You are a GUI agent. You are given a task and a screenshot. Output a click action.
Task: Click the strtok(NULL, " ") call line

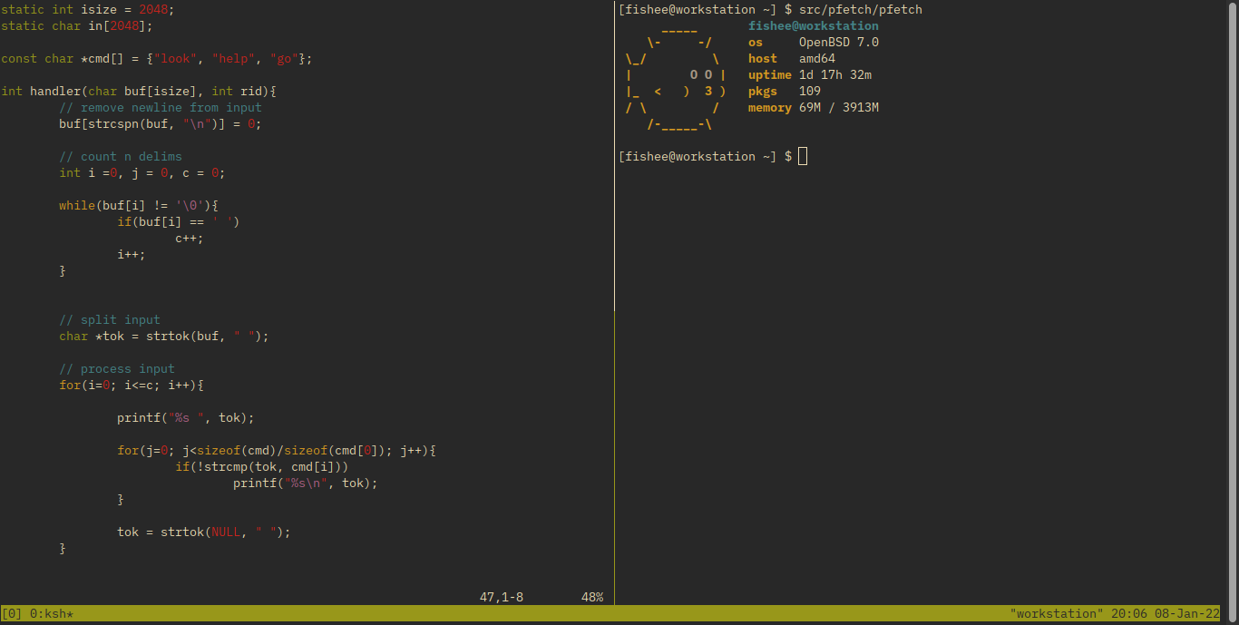click(x=203, y=532)
